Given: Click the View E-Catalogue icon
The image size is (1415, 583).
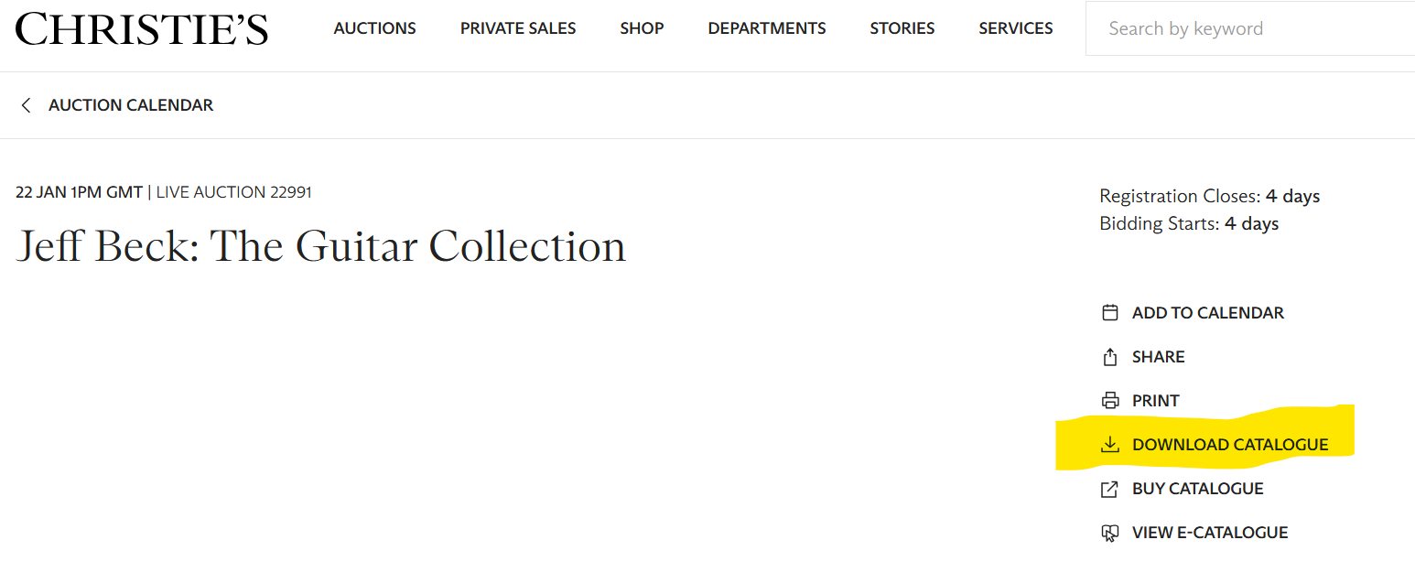Looking at the screenshot, I should pos(1110,533).
